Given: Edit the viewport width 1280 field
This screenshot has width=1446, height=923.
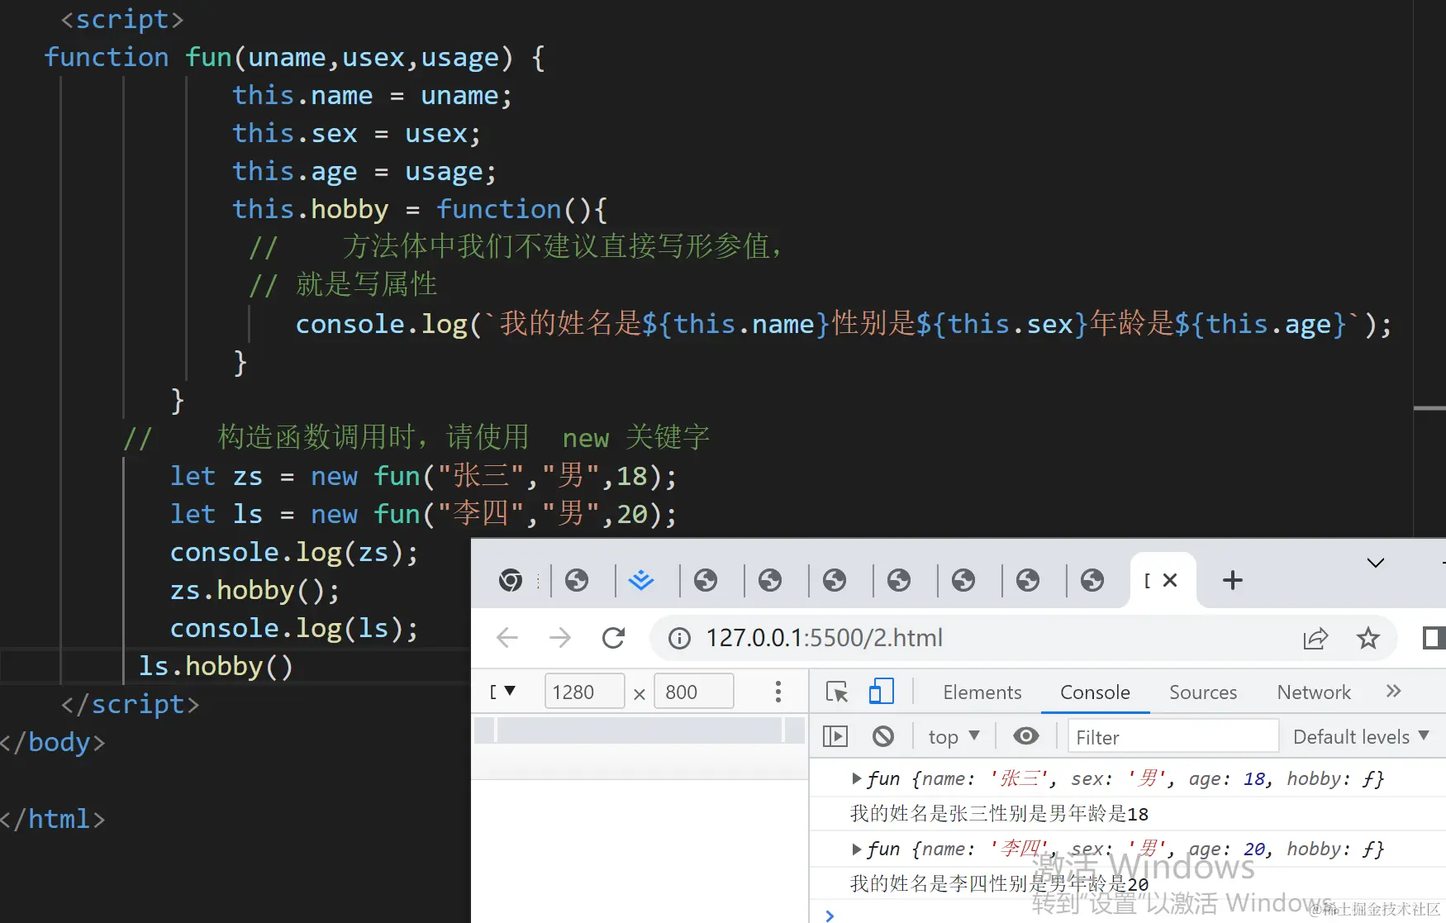Looking at the screenshot, I should coord(584,692).
